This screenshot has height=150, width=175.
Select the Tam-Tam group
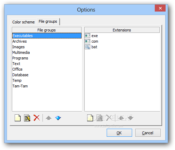click(x=47, y=86)
